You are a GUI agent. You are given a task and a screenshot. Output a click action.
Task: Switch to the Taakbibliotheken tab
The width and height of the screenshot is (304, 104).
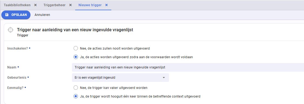coord(17,5)
